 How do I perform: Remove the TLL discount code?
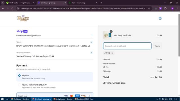(112, 53)
